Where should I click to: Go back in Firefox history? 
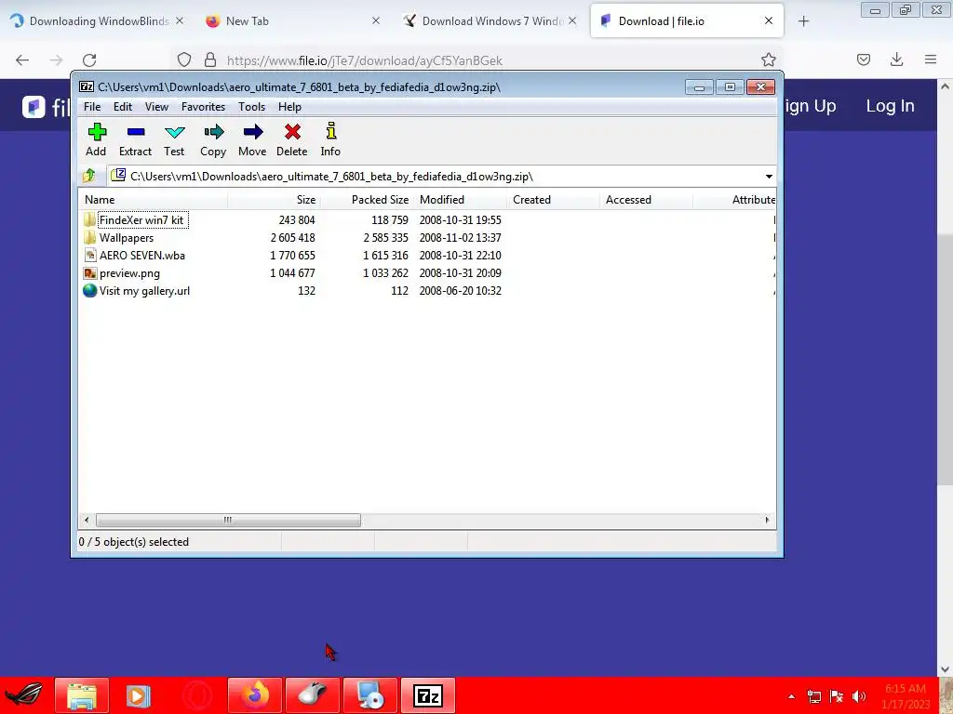click(x=22, y=60)
